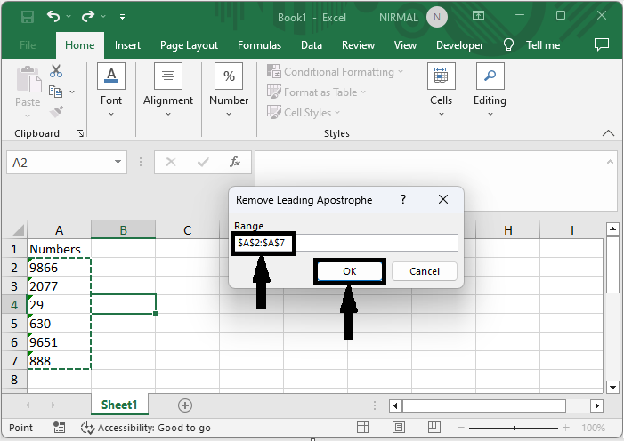The image size is (624, 441).
Task: Open Clipboard pane dialog launcher
Action: click(80, 133)
